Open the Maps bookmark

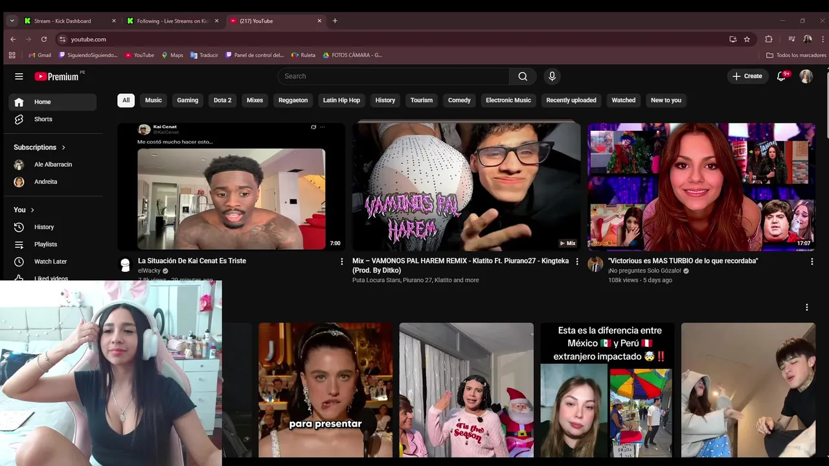pos(172,55)
